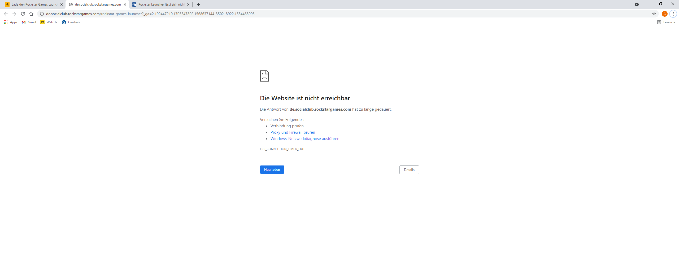679x278 pixels.
Task: Open the orange G profile avatar
Action: tap(665, 14)
